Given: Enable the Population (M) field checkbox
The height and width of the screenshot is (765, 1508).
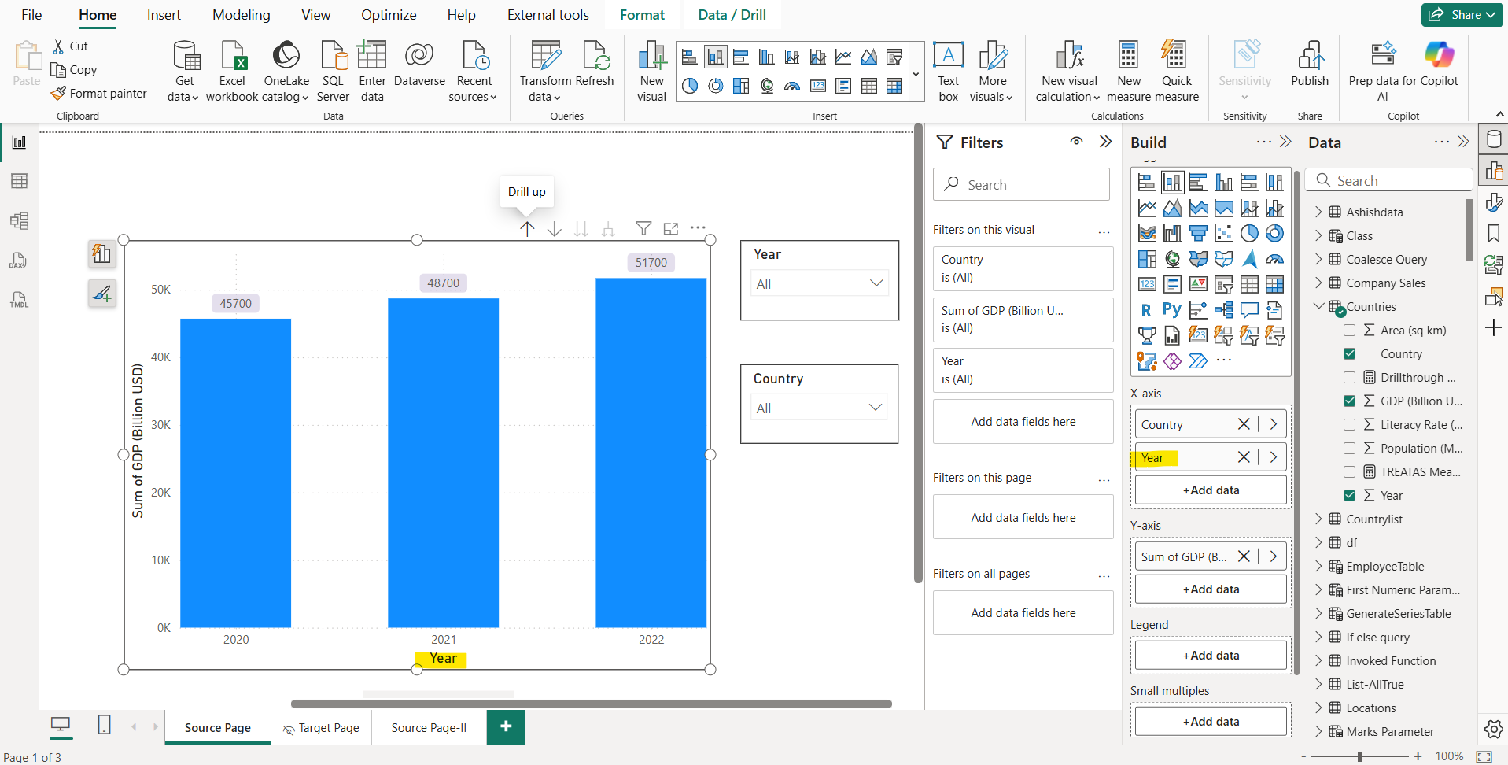Looking at the screenshot, I should coord(1350,448).
